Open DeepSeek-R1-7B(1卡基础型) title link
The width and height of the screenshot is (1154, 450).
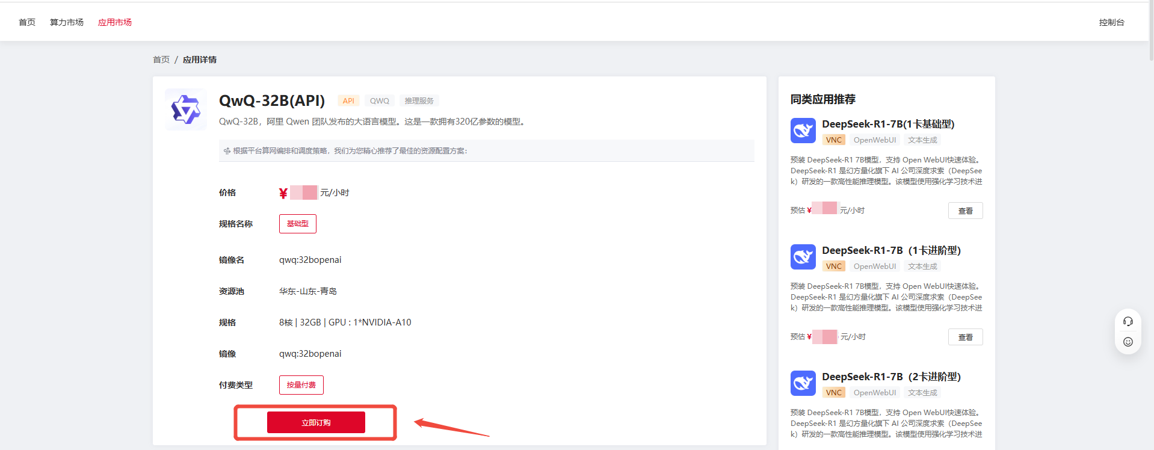888,124
